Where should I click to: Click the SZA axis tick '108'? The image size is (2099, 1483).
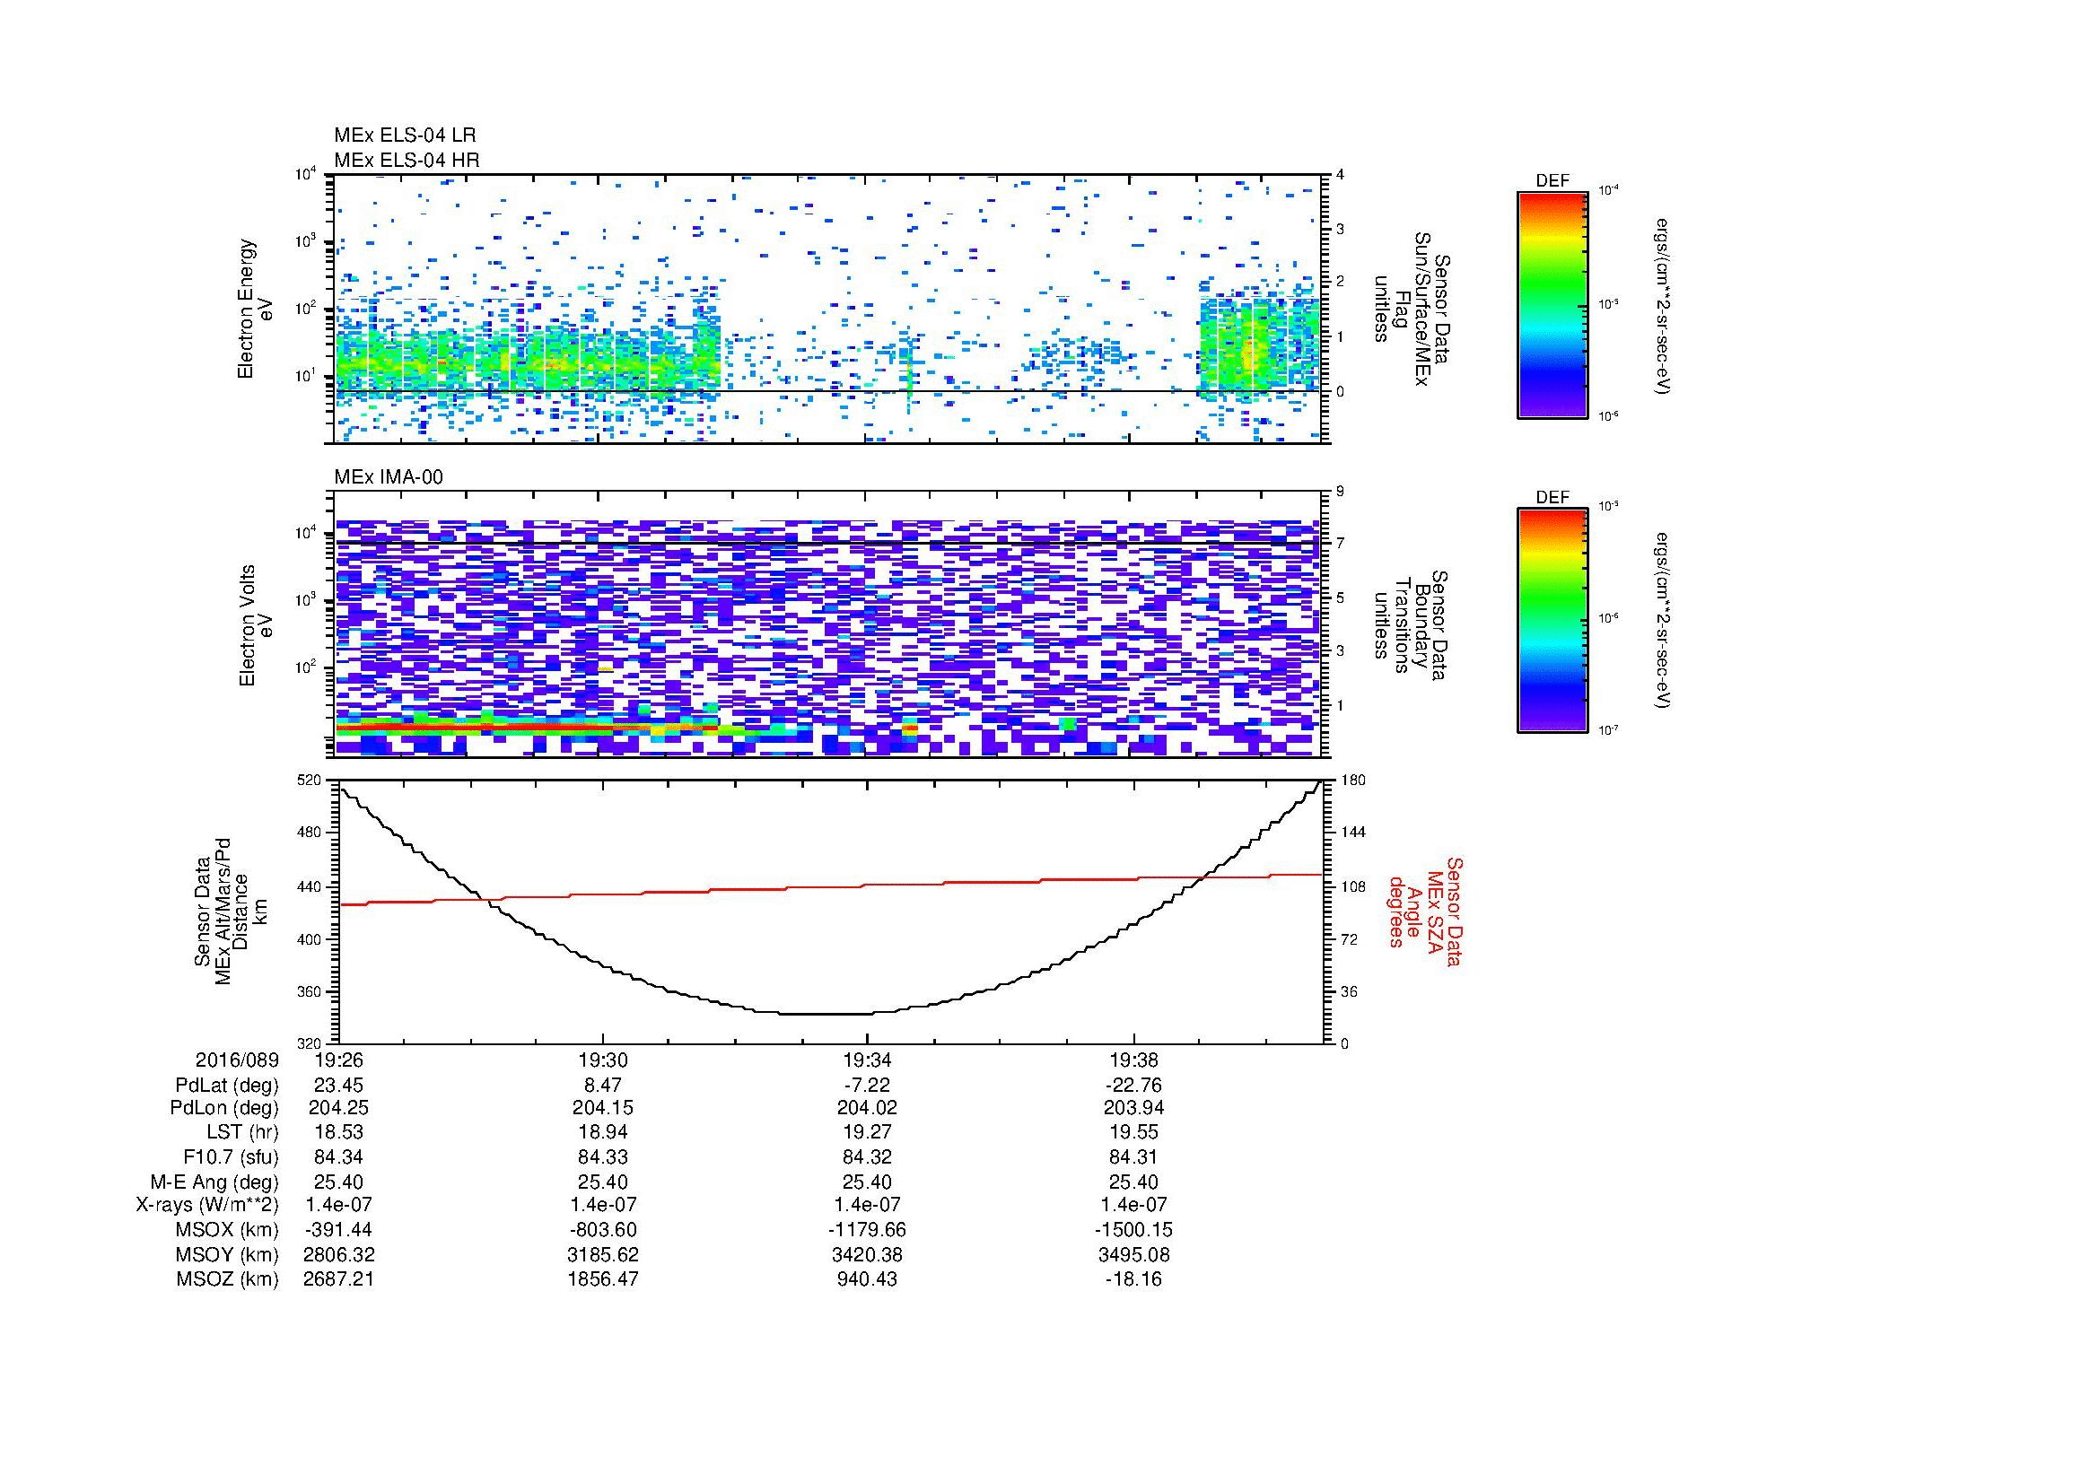pyautogui.click(x=1352, y=886)
